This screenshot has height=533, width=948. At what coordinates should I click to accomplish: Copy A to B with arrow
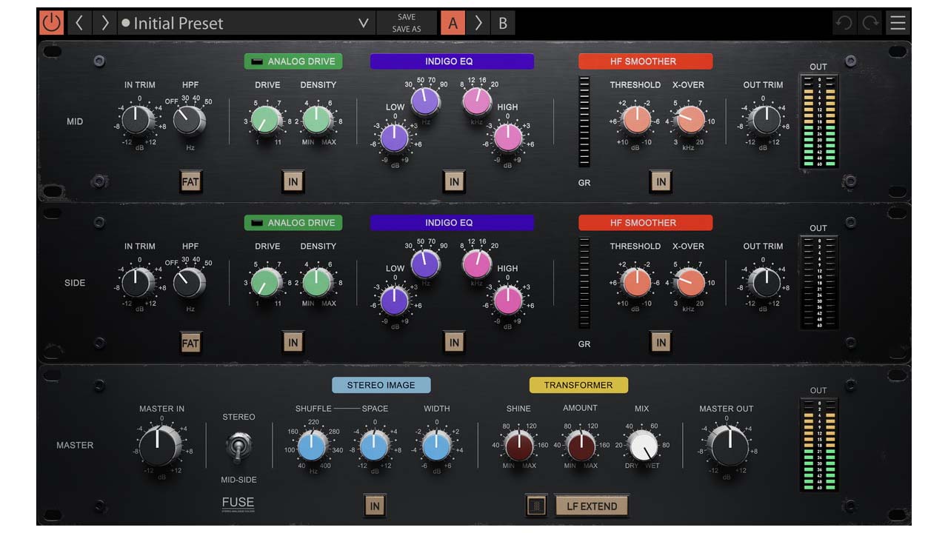click(478, 23)
